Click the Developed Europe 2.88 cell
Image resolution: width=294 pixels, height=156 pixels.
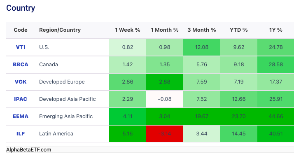pos(165,82)
